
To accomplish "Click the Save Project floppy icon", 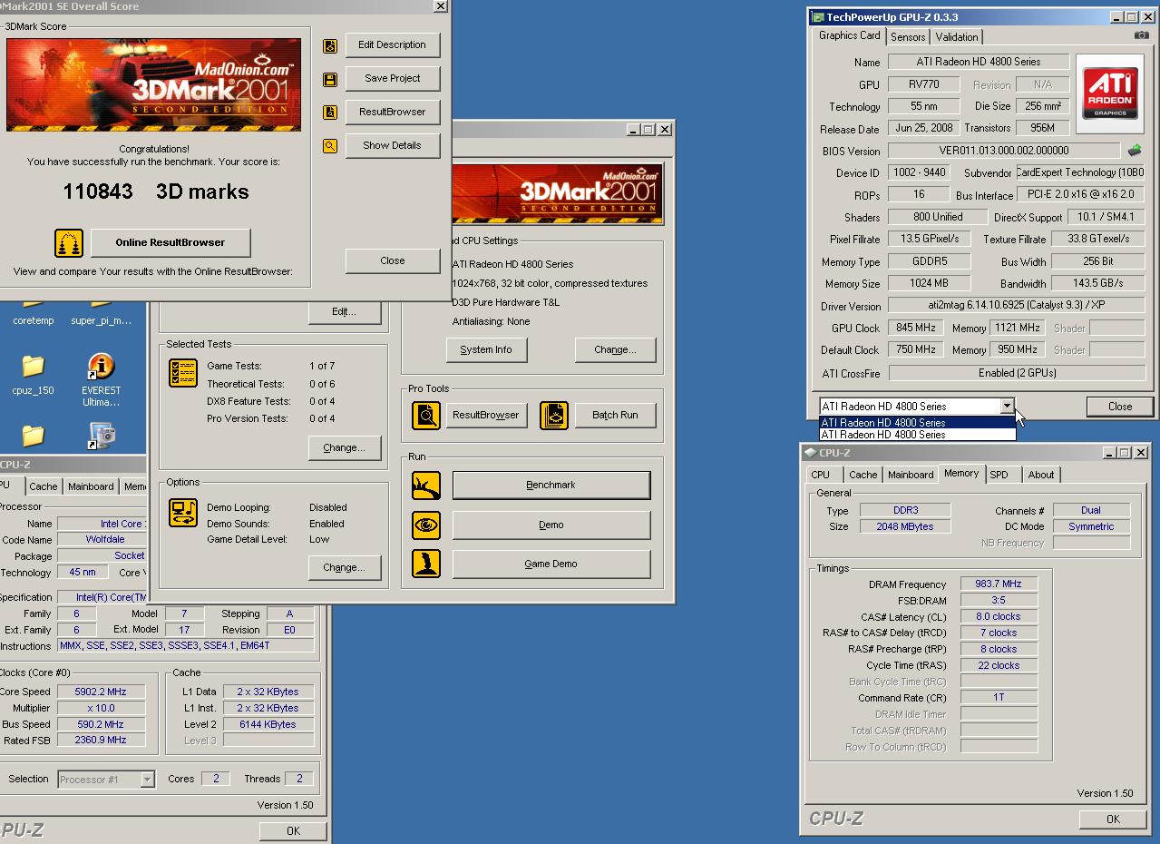I will click(330, 79).
